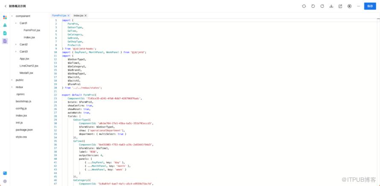Click the 财务概况示例 project title

[18, 6]
